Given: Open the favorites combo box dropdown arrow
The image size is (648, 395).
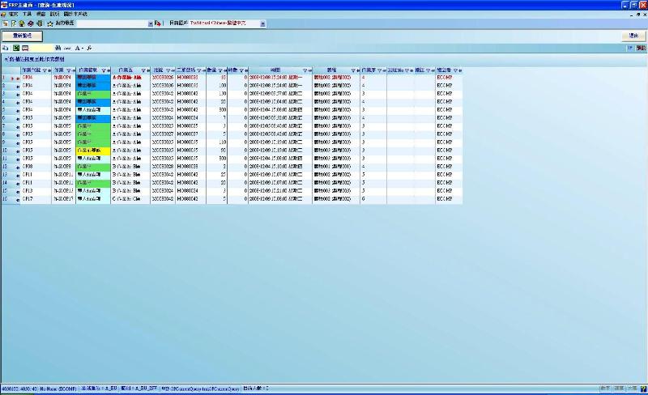Looking at the screenshot, I should point(151,23).
